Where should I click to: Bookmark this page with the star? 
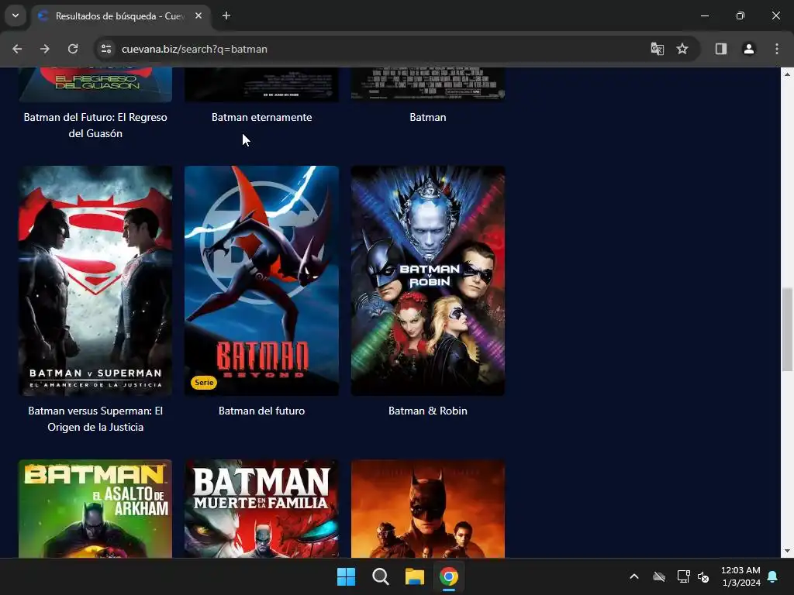pos(682,49)
